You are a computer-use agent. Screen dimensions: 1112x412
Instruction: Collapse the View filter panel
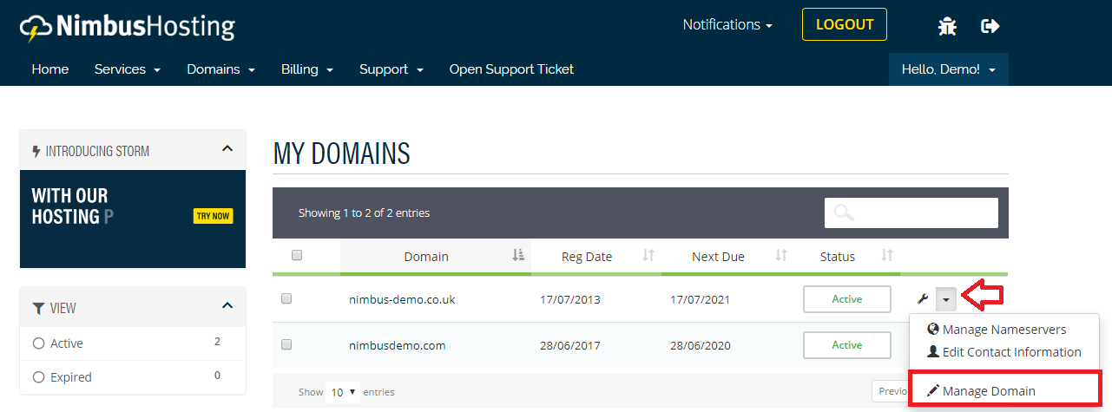(227, 305)
